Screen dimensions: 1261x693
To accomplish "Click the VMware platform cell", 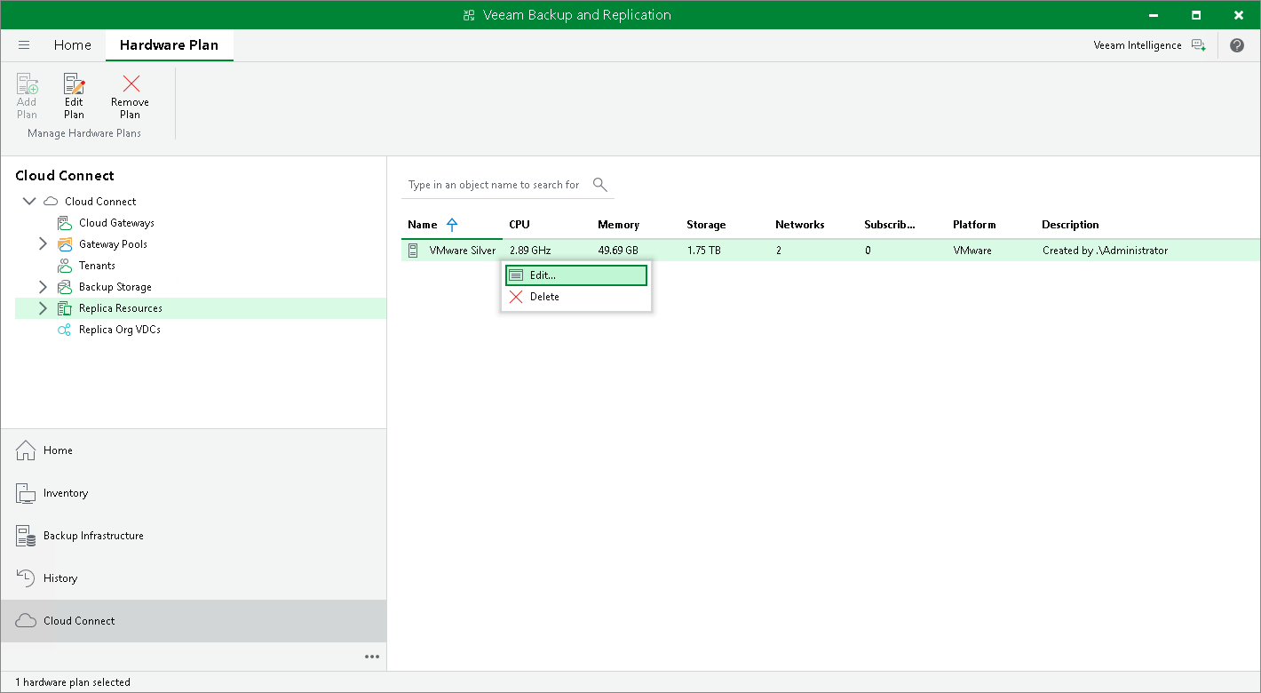I will pos(972,251).
